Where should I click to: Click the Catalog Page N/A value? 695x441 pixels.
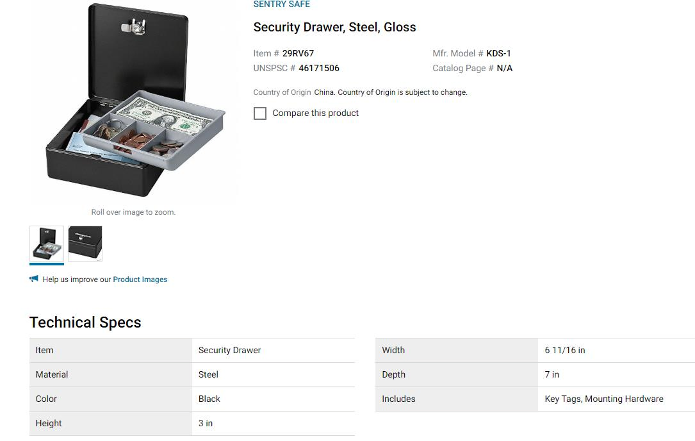[504, 68]
